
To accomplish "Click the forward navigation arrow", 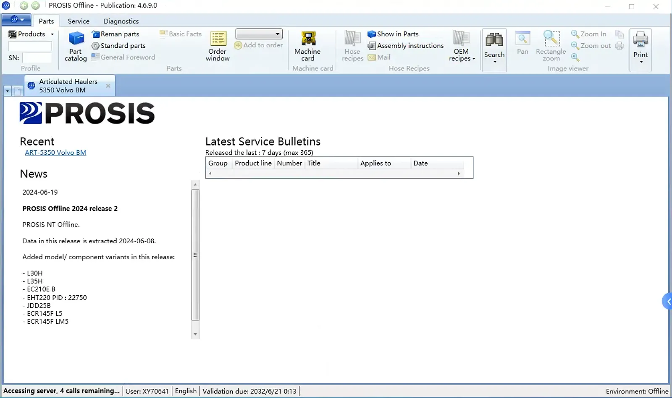I will pos(36,5).
